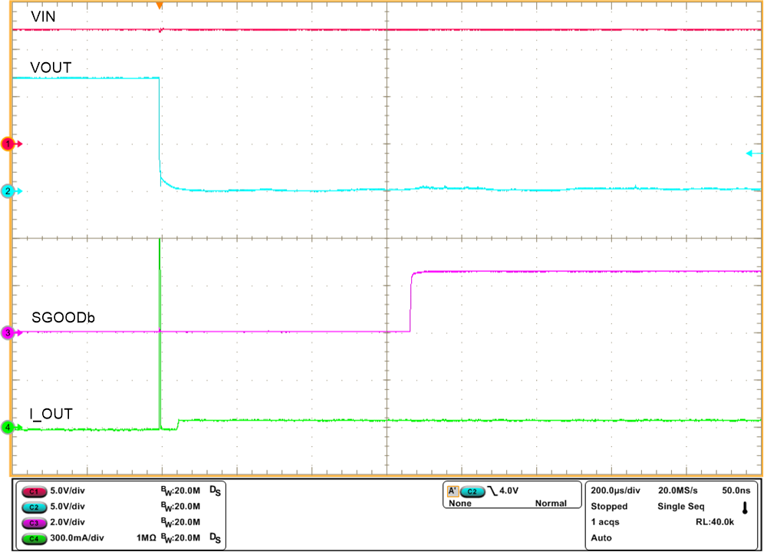The height and width of the screenshot is (552, 767).
Task: Open the Normal trigger mode selector
Action: [551, 502]
